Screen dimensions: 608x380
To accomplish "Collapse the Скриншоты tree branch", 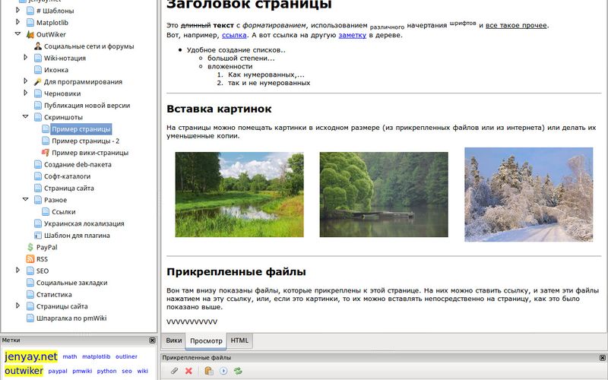I will (x=26, y=117).
